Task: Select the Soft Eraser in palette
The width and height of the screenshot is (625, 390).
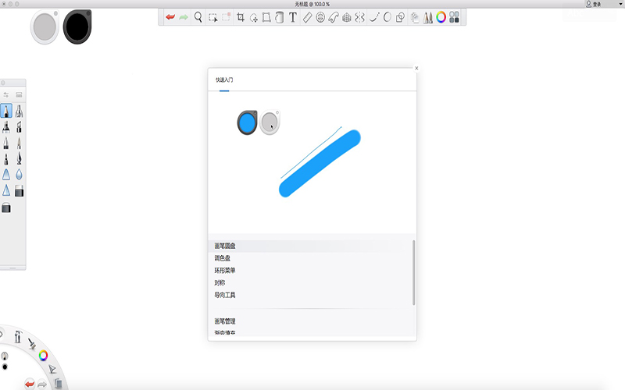Action: pos(6,207)
